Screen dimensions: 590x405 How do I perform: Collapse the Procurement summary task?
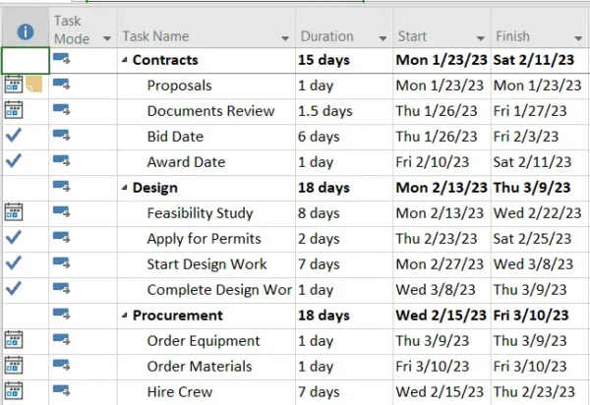(125, 316)
